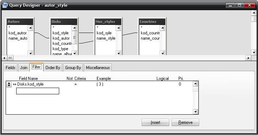Screen dimensions: 258x135
Task: Select the asterisk all-fields entry in Countries
Action: click(141, 27)
